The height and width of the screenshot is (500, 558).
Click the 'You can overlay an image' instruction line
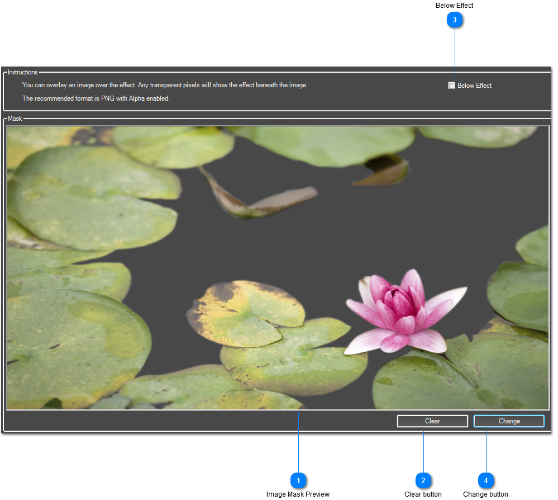(165, 85)
